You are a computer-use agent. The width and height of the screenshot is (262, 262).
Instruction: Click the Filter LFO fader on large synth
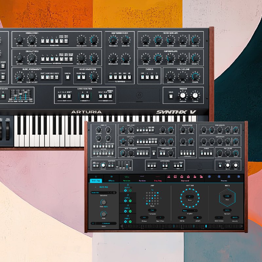pos(21,94)
